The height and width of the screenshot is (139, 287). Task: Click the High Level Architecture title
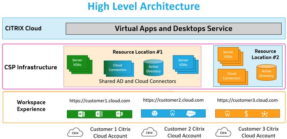tap(143, 6)
